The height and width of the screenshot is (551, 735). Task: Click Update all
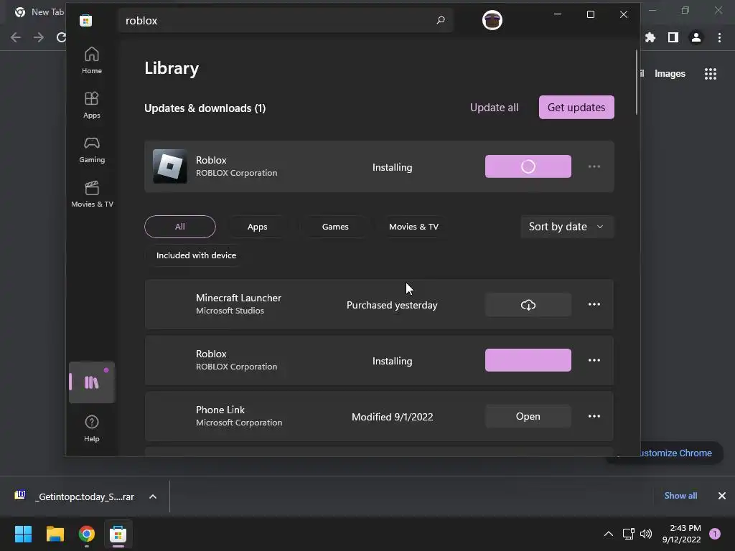coord(494,108)
